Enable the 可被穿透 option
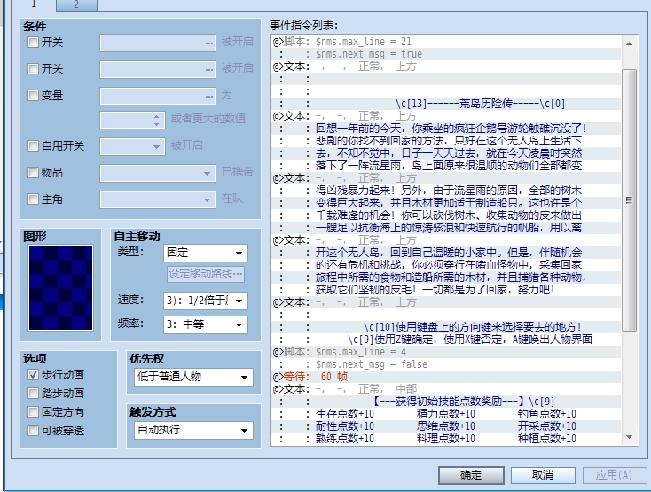This screenshot has width=651, height=492. [33, 430]
